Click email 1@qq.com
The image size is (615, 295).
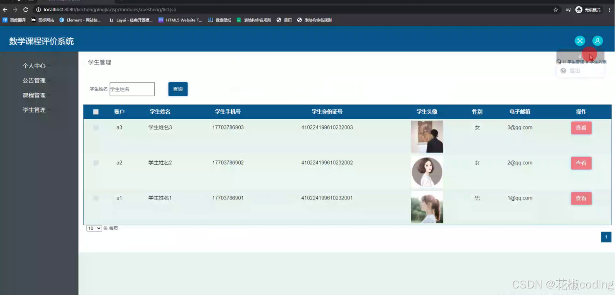click(520, 198)
